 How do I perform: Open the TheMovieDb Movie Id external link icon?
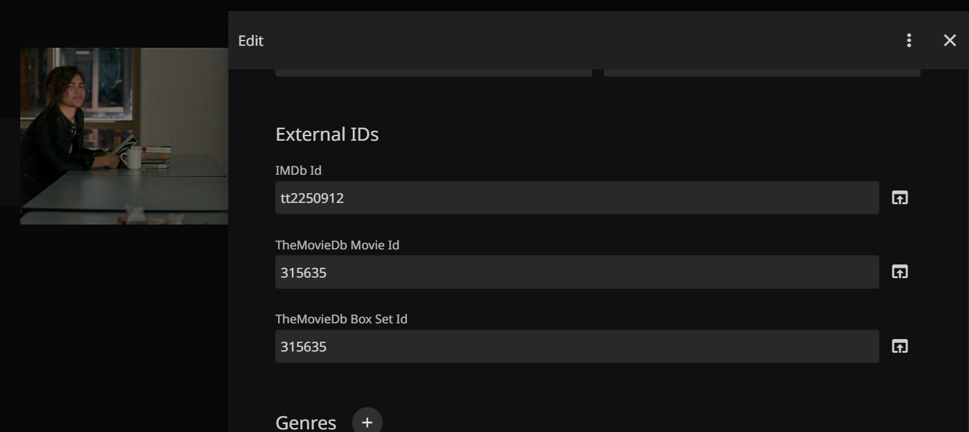(900, 272)
